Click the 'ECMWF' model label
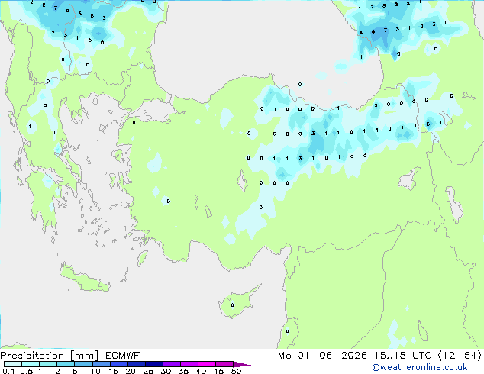 pyautogui.click(x=123, y=356)
